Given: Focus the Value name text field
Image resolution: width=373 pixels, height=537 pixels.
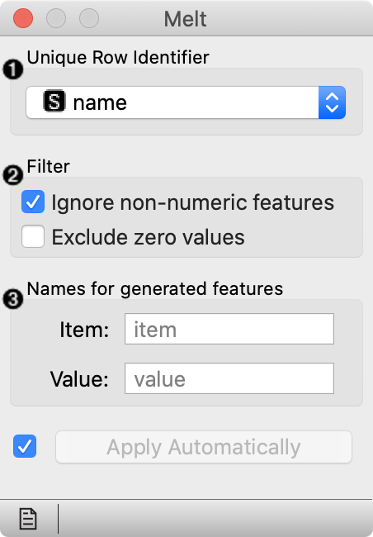Looking at the screenshot, I should tap(229, 378).
